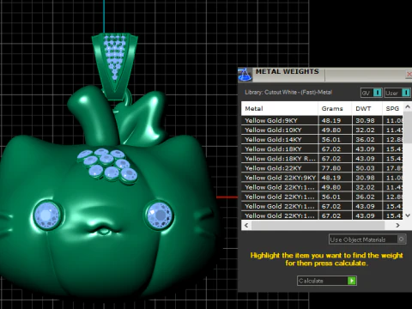Click the horizontal scroll left arrow
The width and height of the screenshot is (412, 309).
click(246, 225)
